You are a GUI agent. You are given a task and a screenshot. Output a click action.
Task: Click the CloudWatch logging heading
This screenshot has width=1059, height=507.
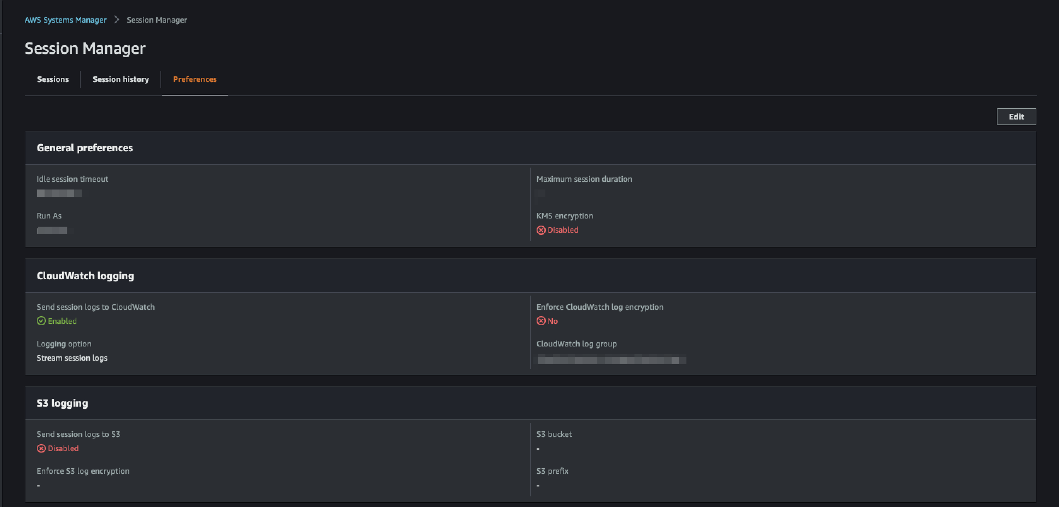click(x=85, y=275)
